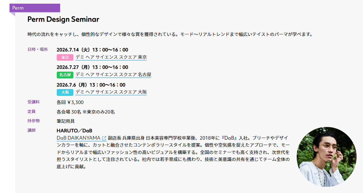Follow the DaB DAIKANYAMA salon link
Screen dimensions: 363x193
coord(78,138)
